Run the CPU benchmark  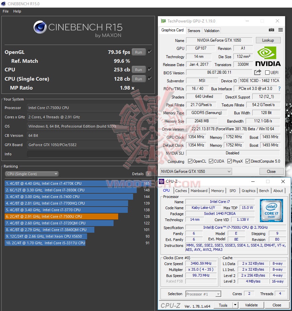click(x=139, y=69)
